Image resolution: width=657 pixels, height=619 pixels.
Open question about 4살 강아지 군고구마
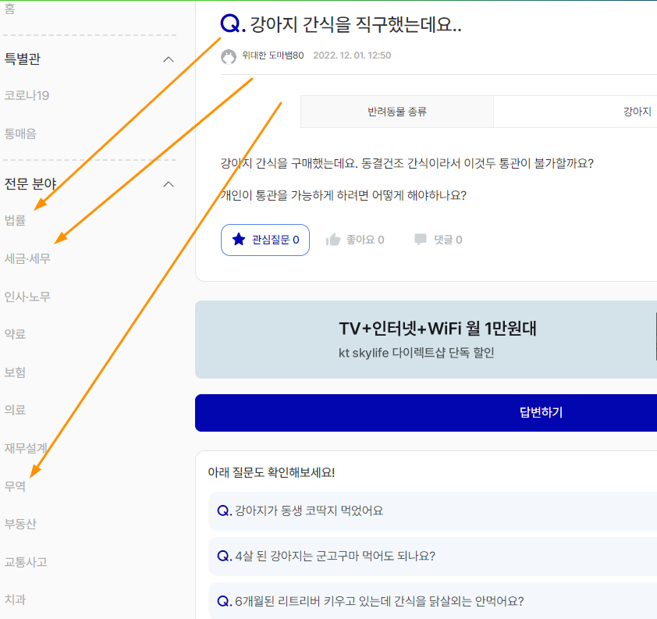pos(335,557)
